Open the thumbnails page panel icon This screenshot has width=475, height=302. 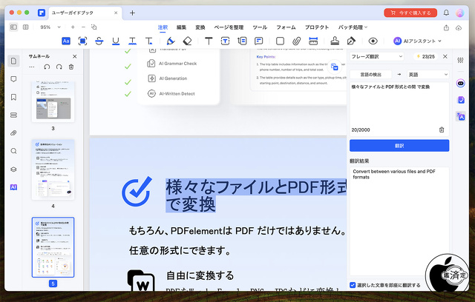click(13, 61)
